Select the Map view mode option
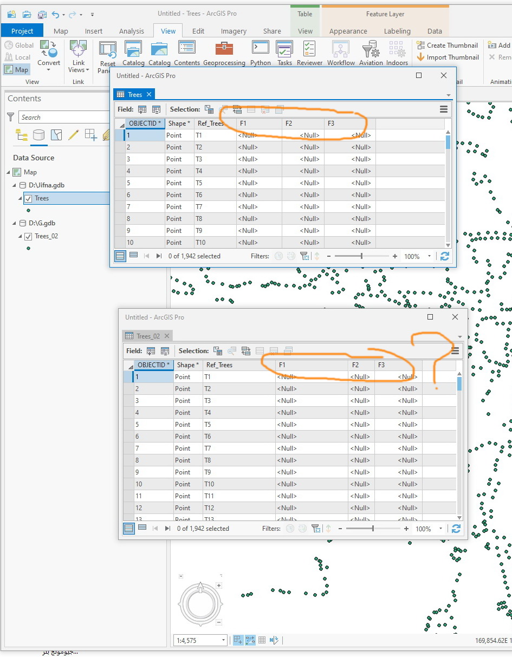This screenshot has height=657, width=512. point(16,69)
